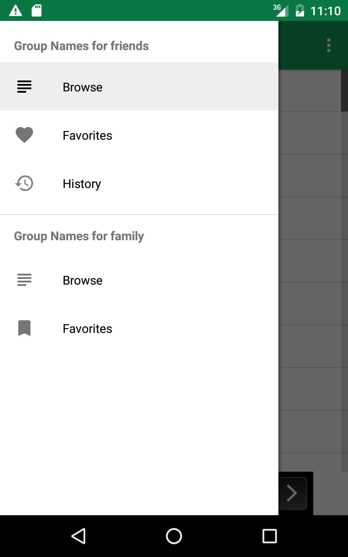Tap the battery indicator in status bar
The image size is (348, 557).
pyautogui.click(x=300, y=10)
